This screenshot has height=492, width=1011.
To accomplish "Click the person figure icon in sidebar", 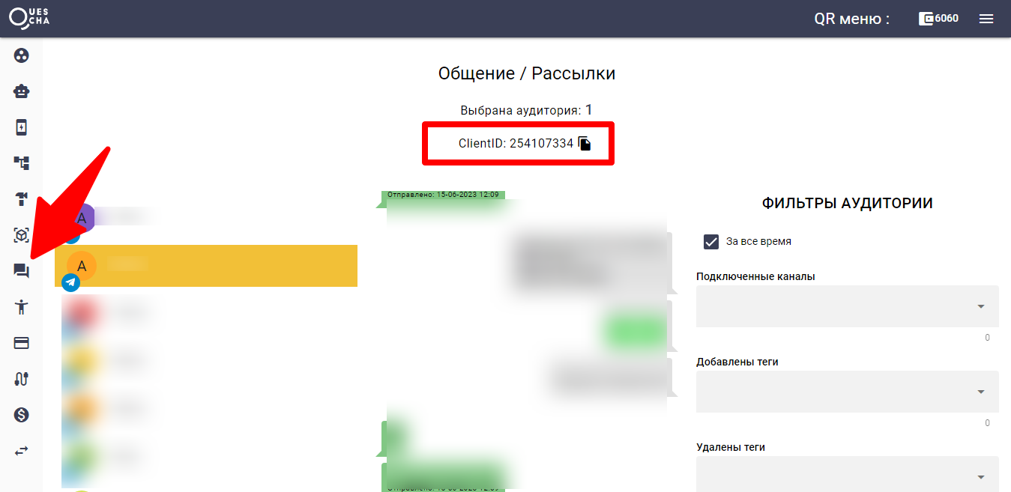I will (x=21, y=306).
